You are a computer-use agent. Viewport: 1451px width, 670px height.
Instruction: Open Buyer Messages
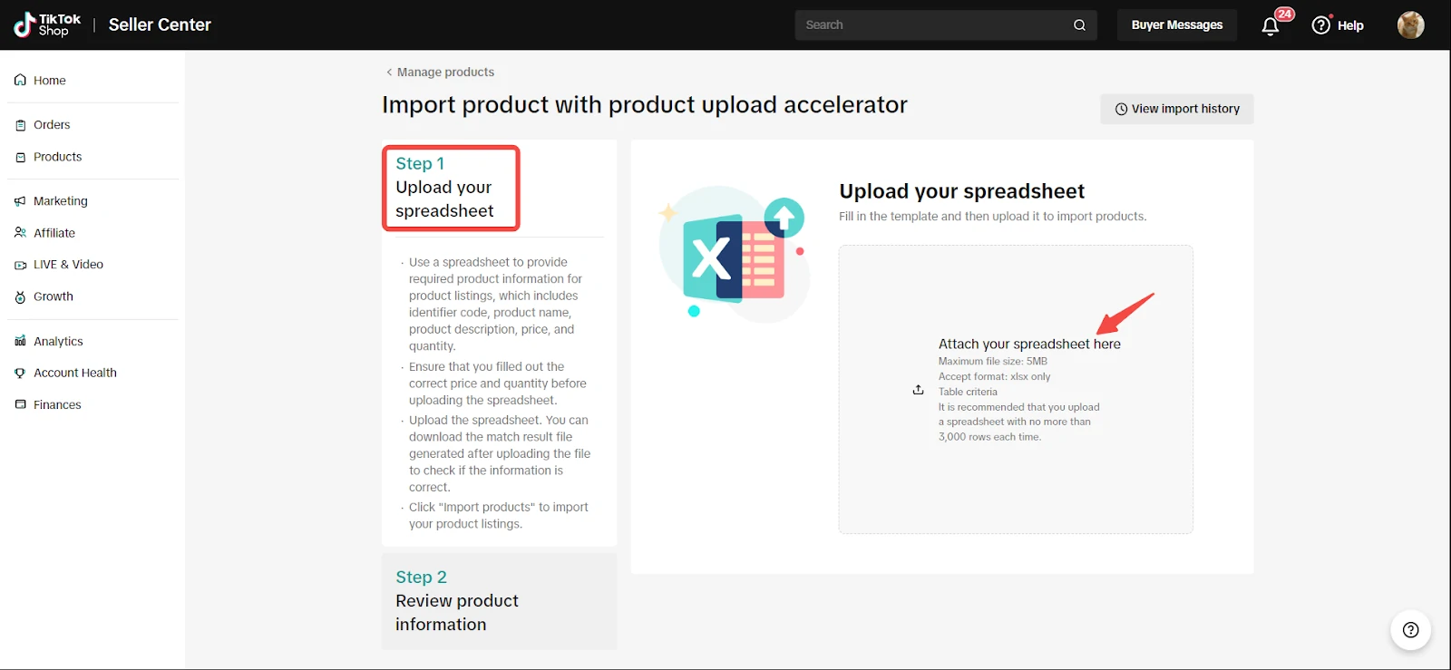pyautogui.click(x=1176, y=25)
